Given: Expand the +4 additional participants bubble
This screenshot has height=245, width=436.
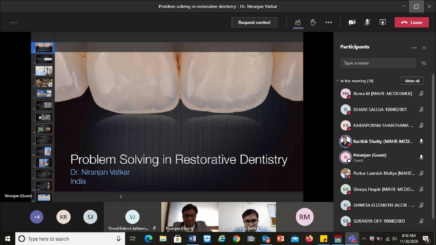Looking at the screenshot, I should click(37, 217).
